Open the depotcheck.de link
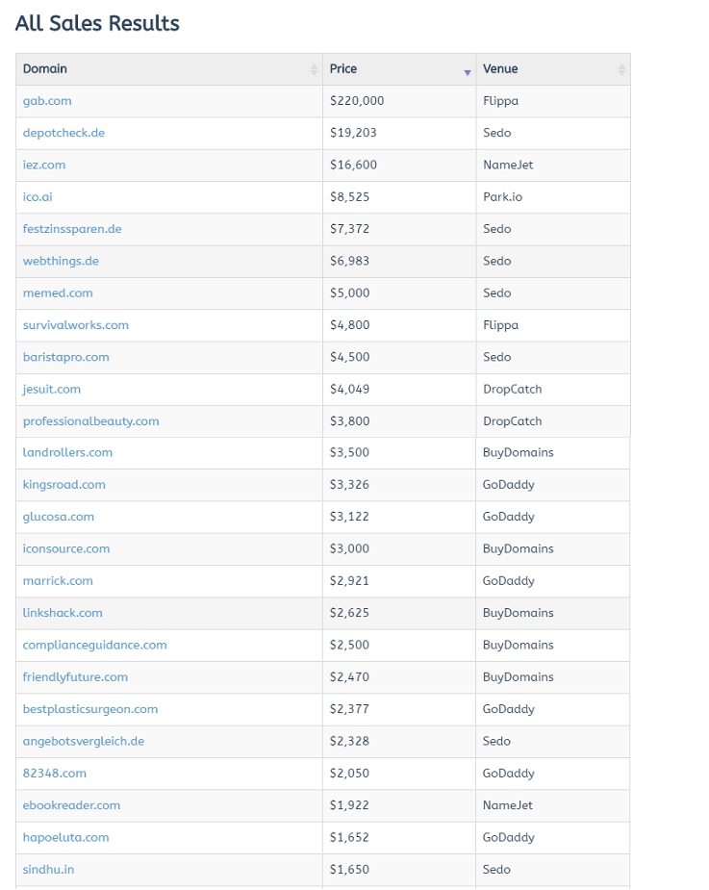The image size is (709, 890). (x=63, y=133)
